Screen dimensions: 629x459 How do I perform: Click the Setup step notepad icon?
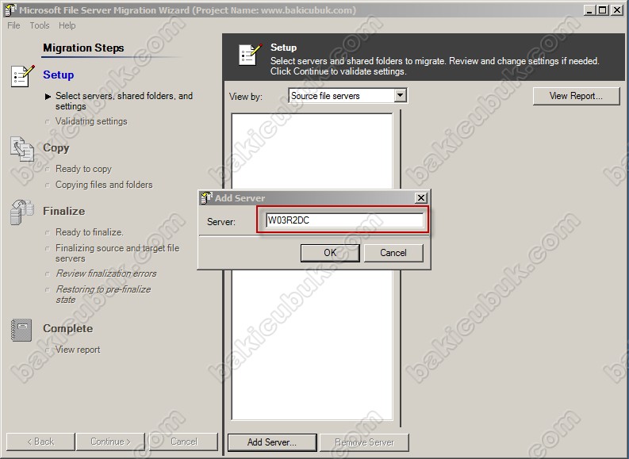22,76
